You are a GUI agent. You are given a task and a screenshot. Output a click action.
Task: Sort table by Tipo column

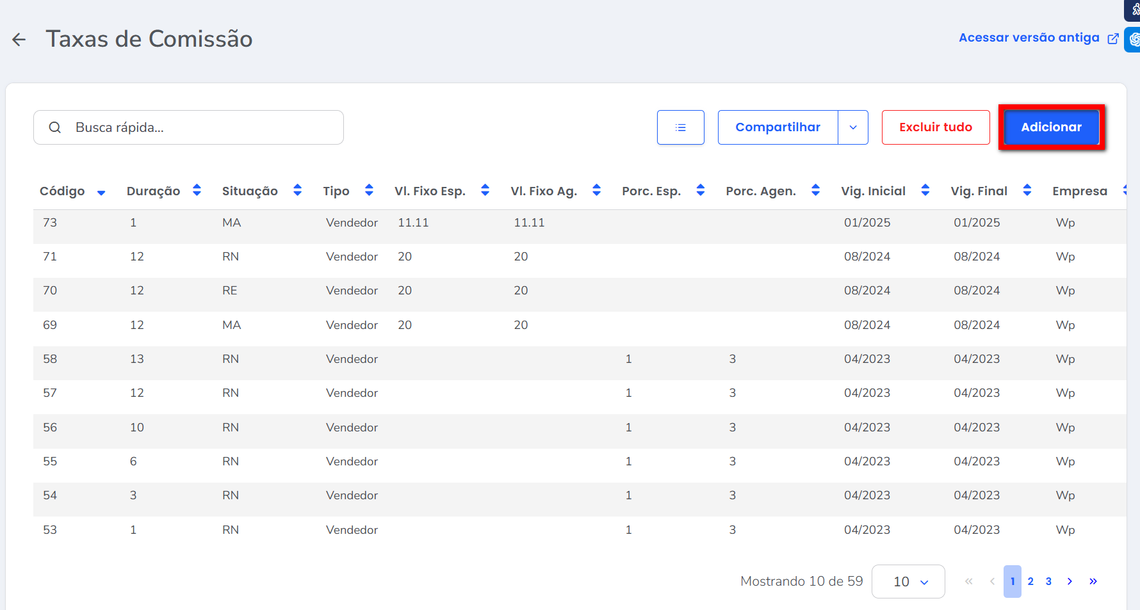coord(369,190)
